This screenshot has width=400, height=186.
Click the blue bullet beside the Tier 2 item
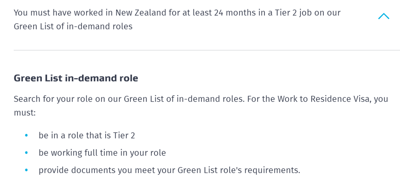26,136
